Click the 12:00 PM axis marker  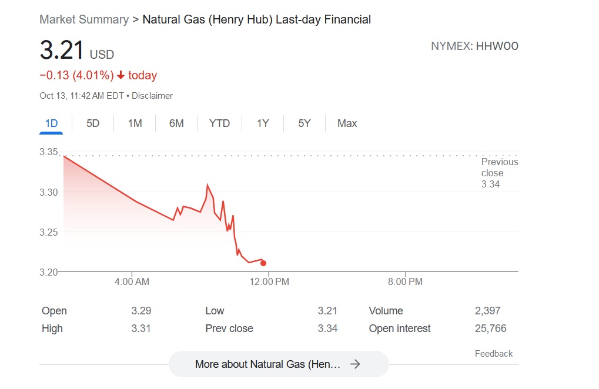point(269,281)
